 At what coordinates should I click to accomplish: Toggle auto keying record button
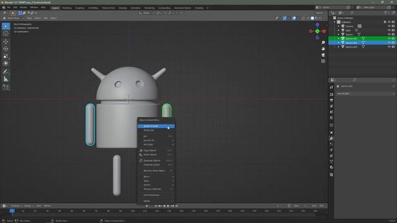click(x=147, y=206)
